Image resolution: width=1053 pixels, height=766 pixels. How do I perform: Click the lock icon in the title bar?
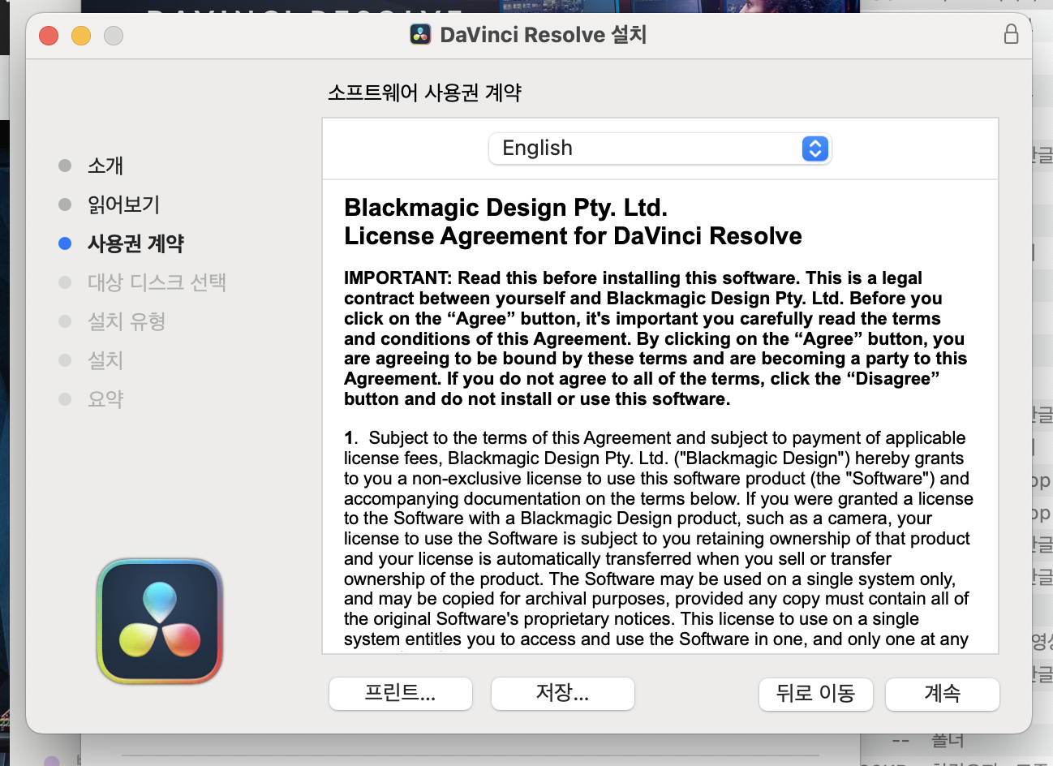coord(1011,34)
